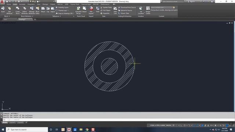Viewport: 235px width, 132px height.
Task: Switch to the Layout1 tab
Action: 12,122
